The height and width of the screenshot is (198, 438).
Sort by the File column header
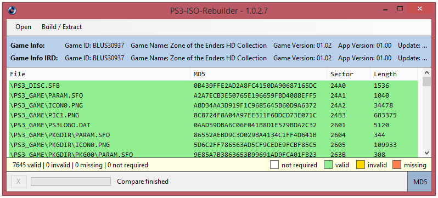pos(99,74)
